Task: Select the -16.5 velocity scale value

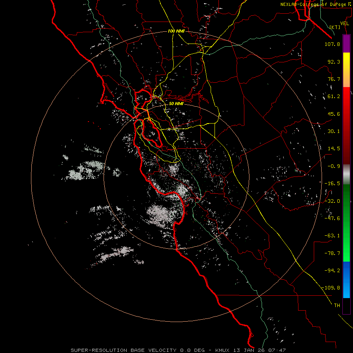Action: click(x=332, y=184)
